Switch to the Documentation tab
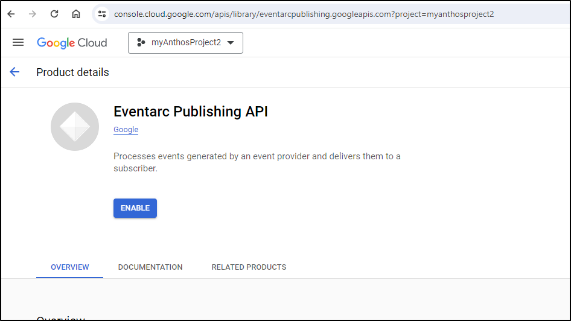This screenshot has width=571, height=321. [150, 267]
